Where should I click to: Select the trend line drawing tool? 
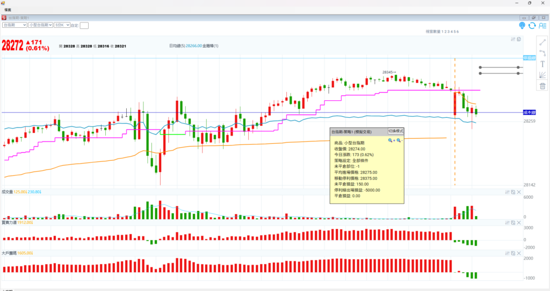pos(542,42)
